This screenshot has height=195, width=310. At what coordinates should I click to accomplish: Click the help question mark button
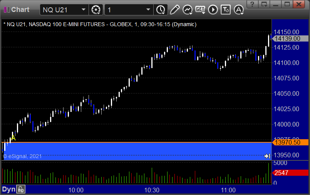tap(252, 4)
